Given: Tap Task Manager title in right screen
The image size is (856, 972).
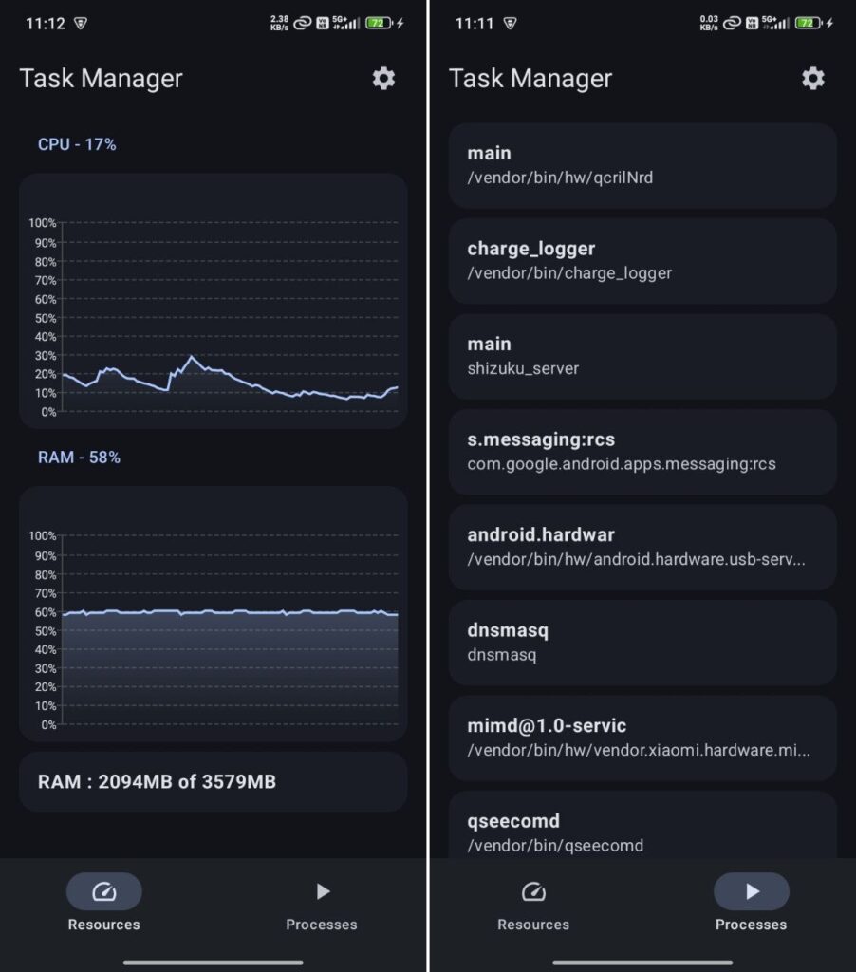Looking at the screenshot, I should (x=530, y=79).
